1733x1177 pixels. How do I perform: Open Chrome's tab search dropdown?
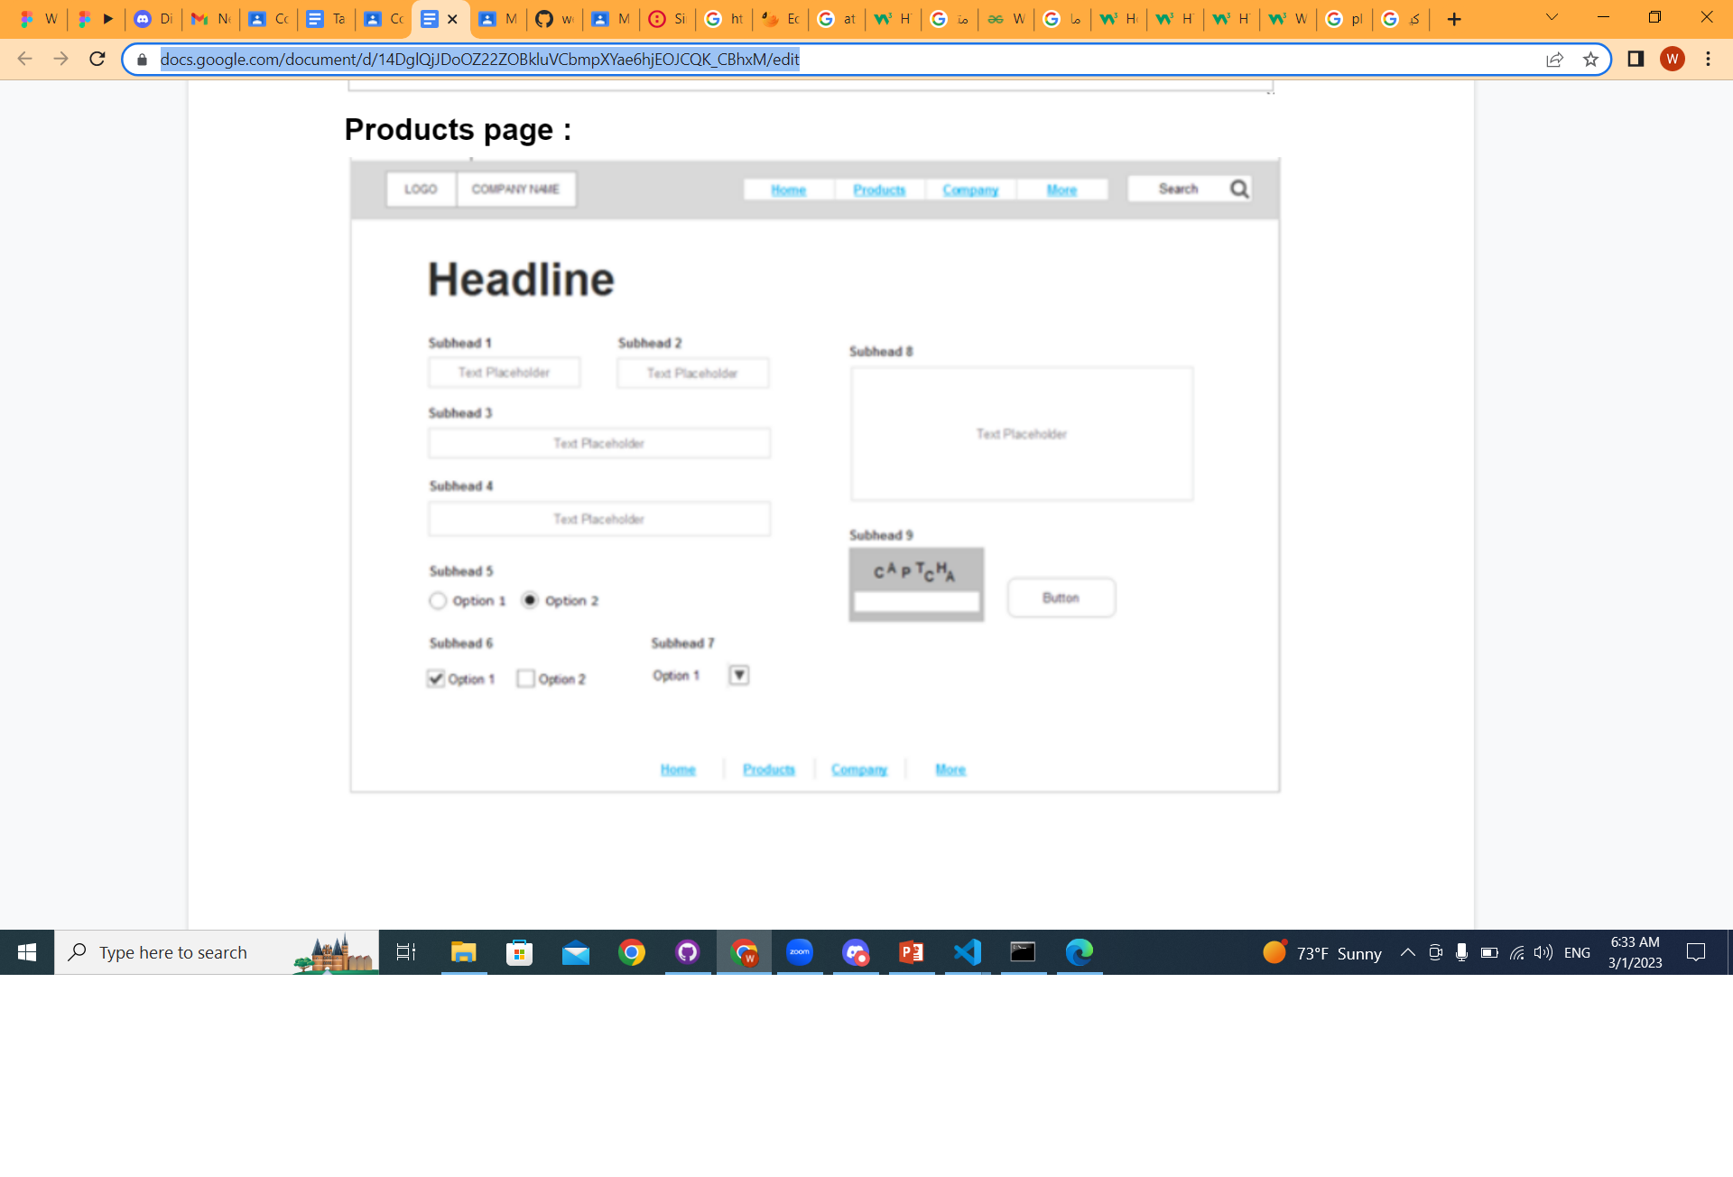click(x=1551, y=17)
